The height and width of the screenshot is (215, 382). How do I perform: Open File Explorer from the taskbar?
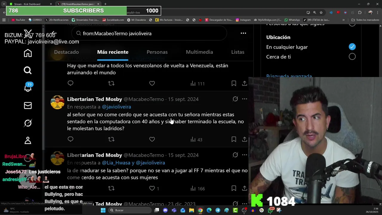[x=191, y=210]
